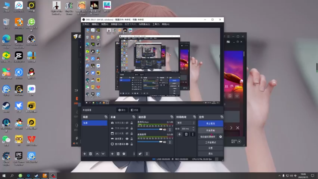Undock the Controls panel via float icon
The width and height of the screenshot is (318, 179).
click(222, 117)
